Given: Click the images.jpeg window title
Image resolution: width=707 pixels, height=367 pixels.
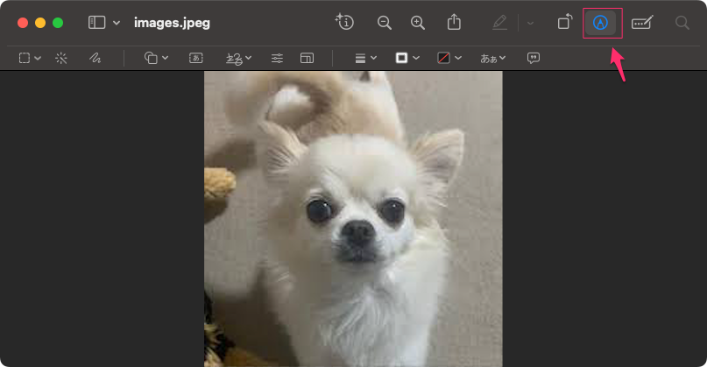Looking at the screenshot, I should (x=172, y=23).
